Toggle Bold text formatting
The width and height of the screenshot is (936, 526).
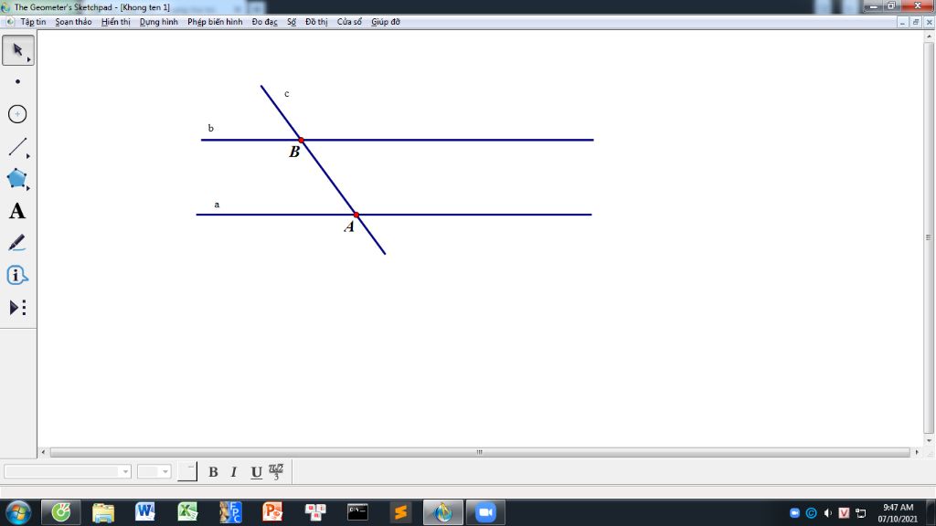213,472
